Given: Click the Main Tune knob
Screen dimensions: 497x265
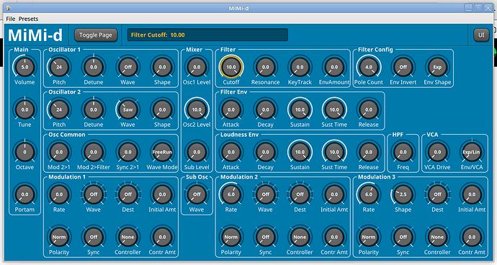Looking at the screenshot, I should pos(24,109).
